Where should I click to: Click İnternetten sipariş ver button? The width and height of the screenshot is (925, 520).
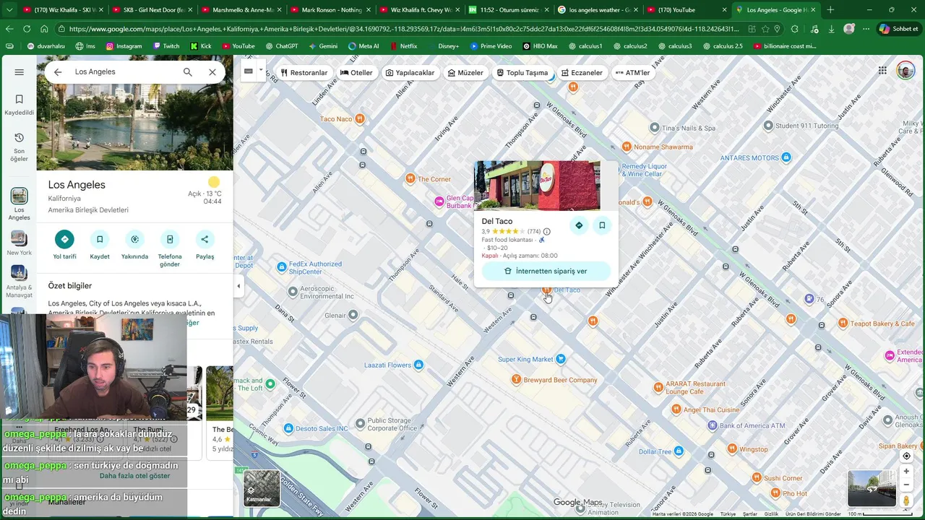pos(546,271)
